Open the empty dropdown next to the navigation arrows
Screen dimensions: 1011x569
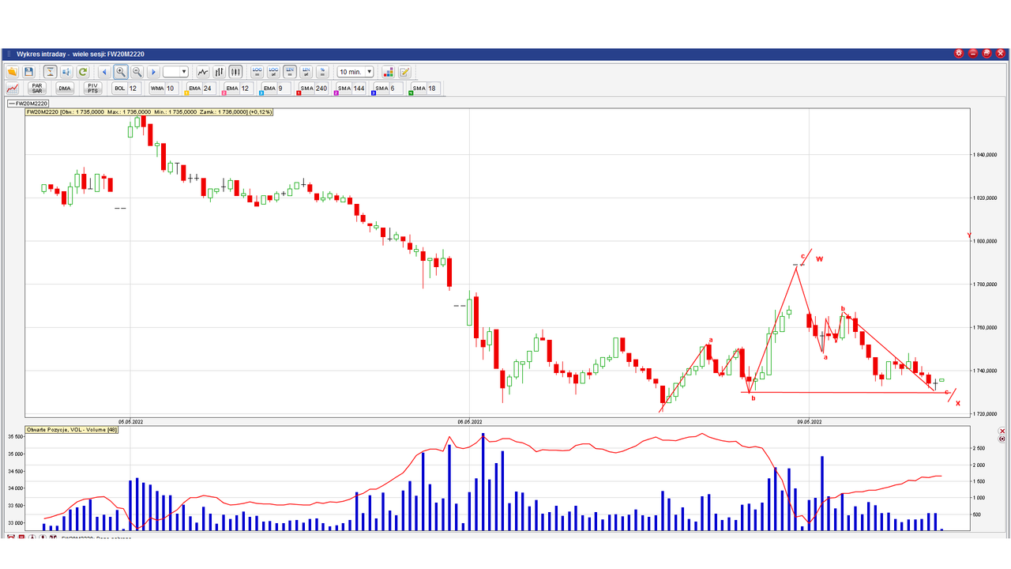(x=175, y=72)
